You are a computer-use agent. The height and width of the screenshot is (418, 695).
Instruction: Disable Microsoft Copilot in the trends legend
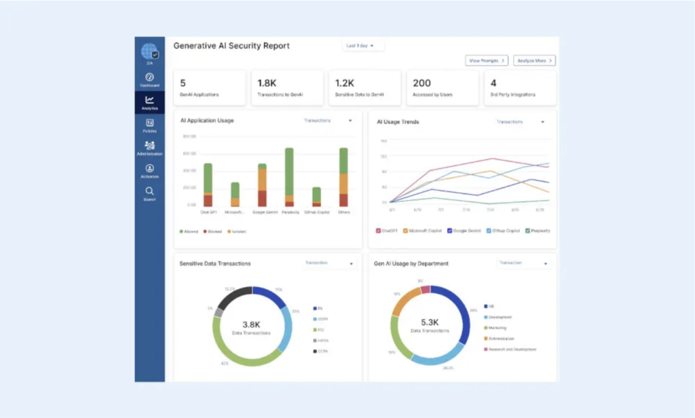pos(413,231)
